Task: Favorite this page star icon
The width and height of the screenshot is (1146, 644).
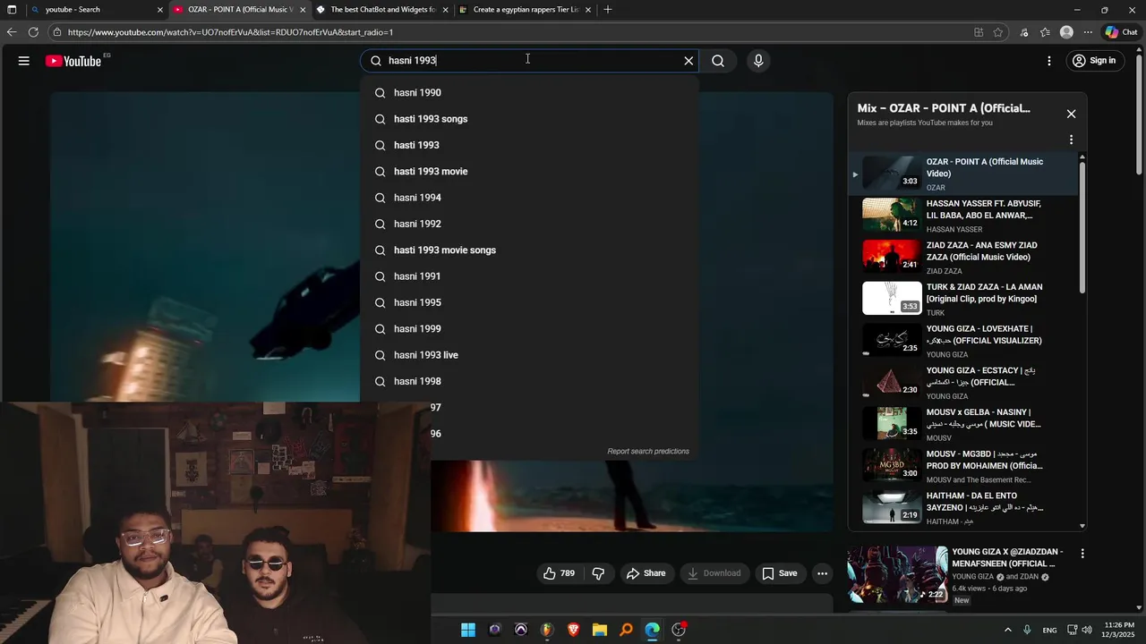Action: (998, 32)
